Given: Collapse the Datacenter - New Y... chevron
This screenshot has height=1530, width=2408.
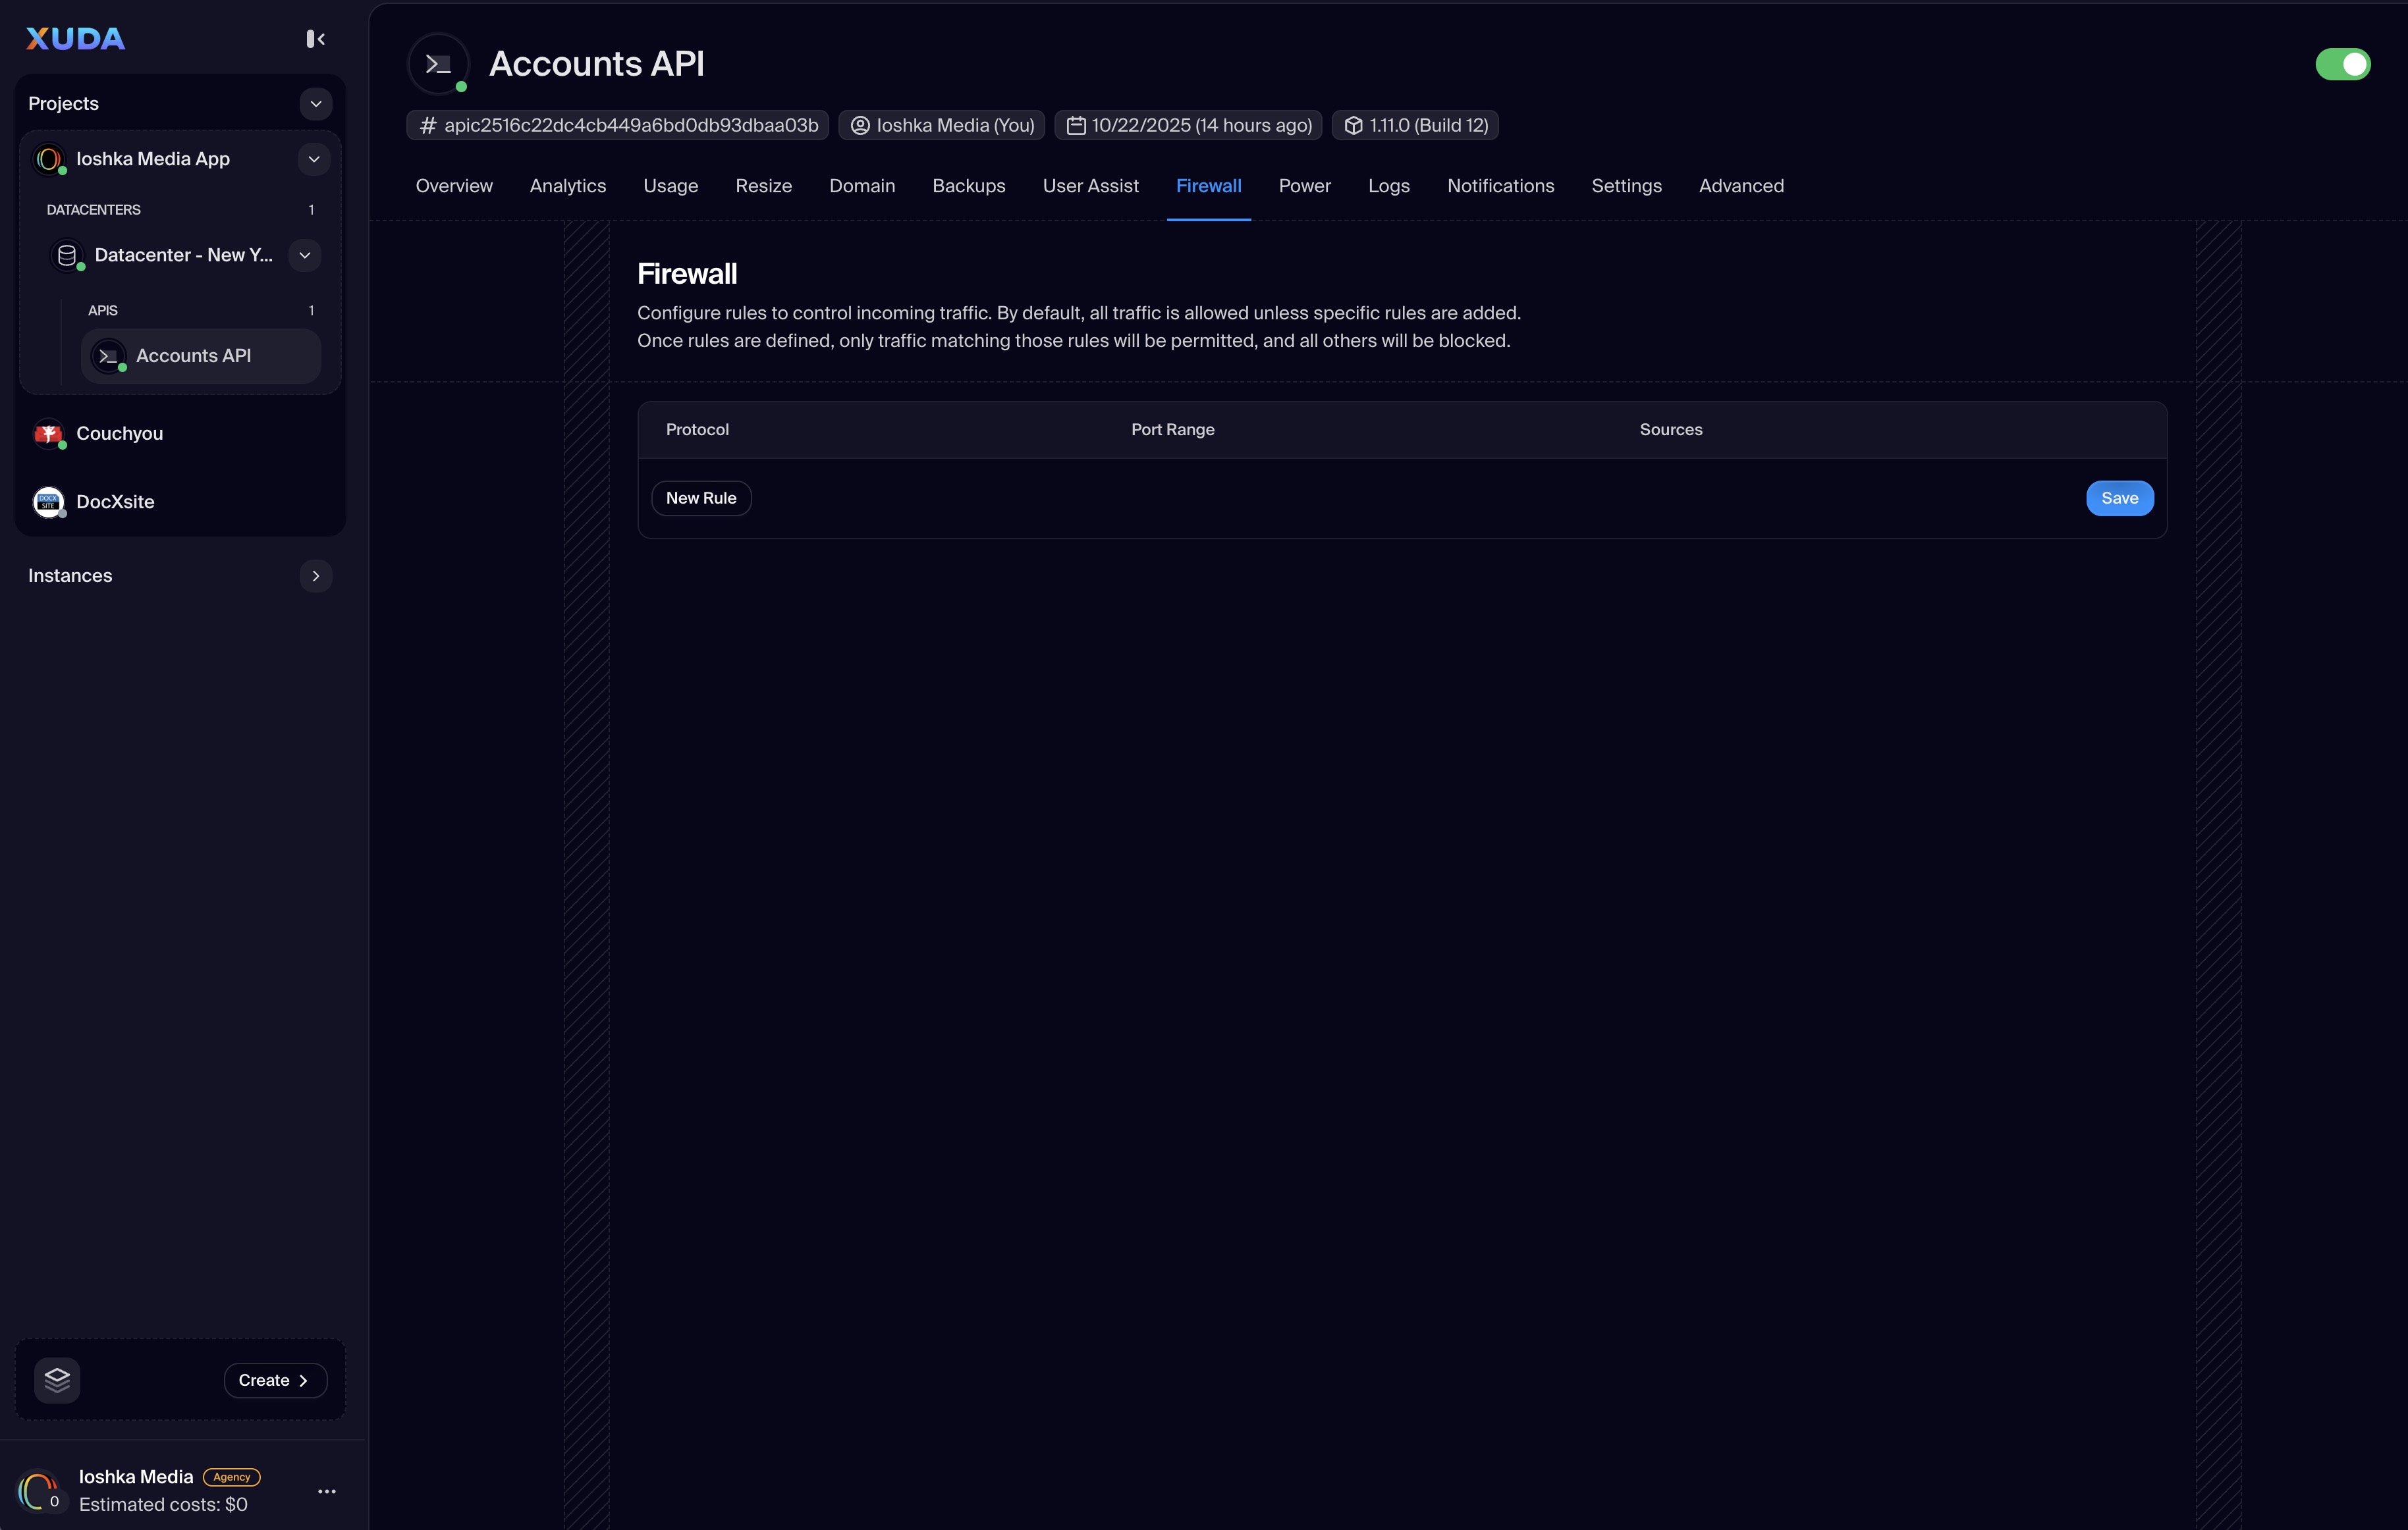Looking at the screenshot, I should 305,255.
